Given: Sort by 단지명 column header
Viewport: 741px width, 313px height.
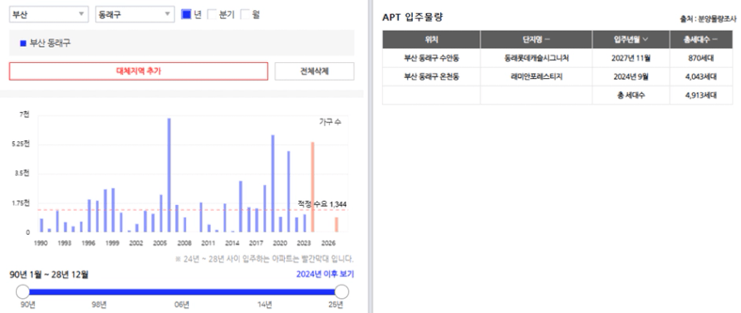Looking at the screenshot, I should [x=536, y=40].
